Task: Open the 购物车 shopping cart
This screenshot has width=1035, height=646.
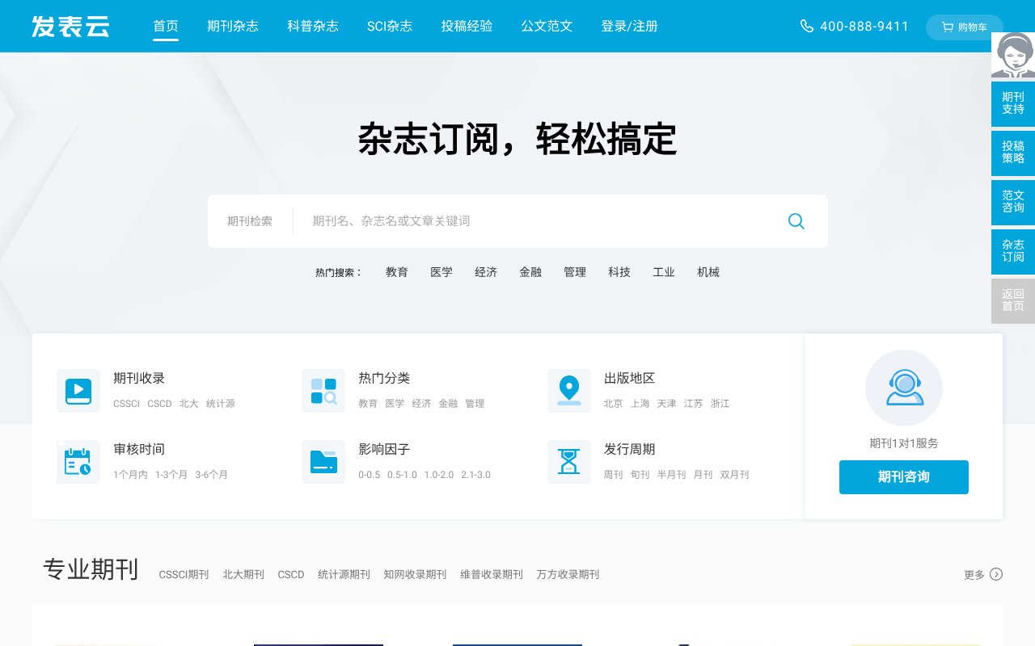Action: pos(965,27)
